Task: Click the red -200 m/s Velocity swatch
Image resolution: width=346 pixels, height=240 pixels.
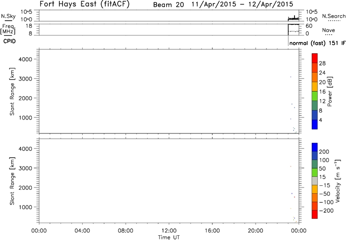Action: 315,214
